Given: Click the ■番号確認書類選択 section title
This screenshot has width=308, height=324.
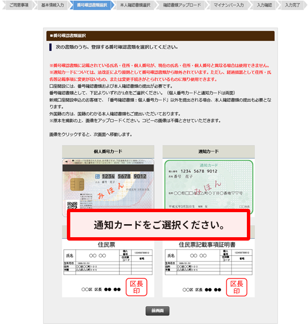Looking at the screenshot, I should pos(68,36).
